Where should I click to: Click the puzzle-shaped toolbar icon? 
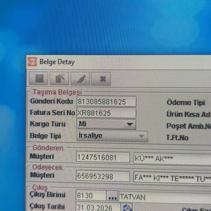pos(101,79)
